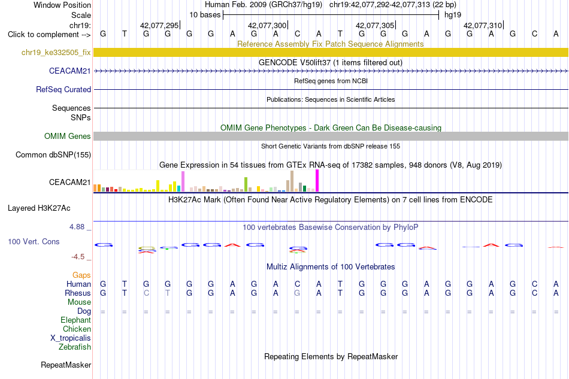Click the "Click to complement -->" label
The width and height of the screenshot is (569, 379).
(49, 35)
